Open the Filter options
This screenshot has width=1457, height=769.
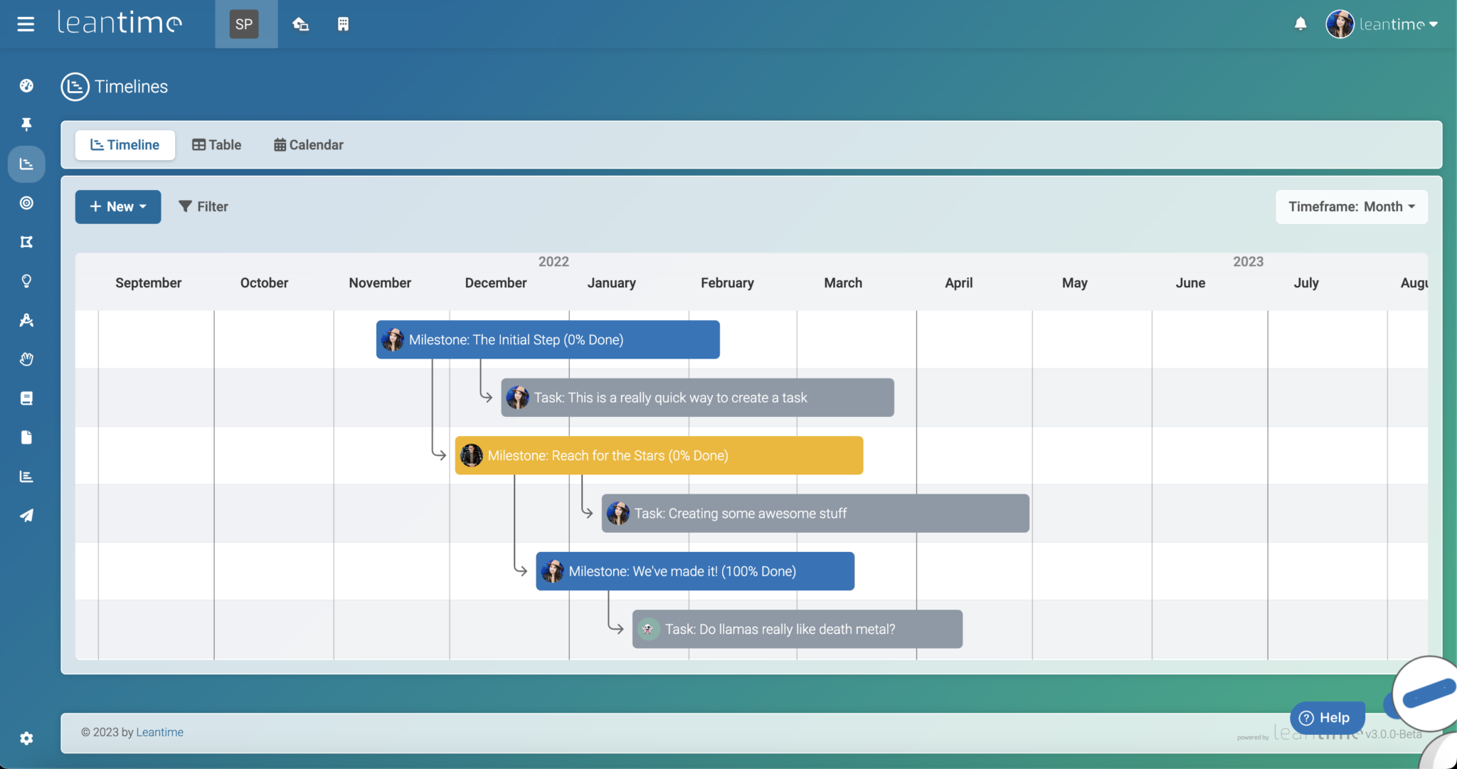tap(203, 206)
